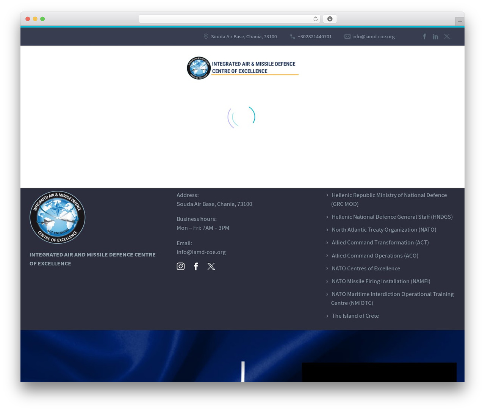Click the macOS green maximize button
The height and width of the screenshot is (411, 485).
pyautogui.click(x=42, y=19)
